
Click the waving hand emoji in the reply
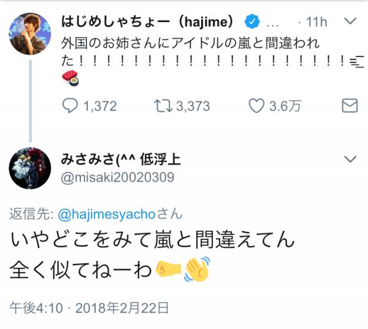[197, 268]
